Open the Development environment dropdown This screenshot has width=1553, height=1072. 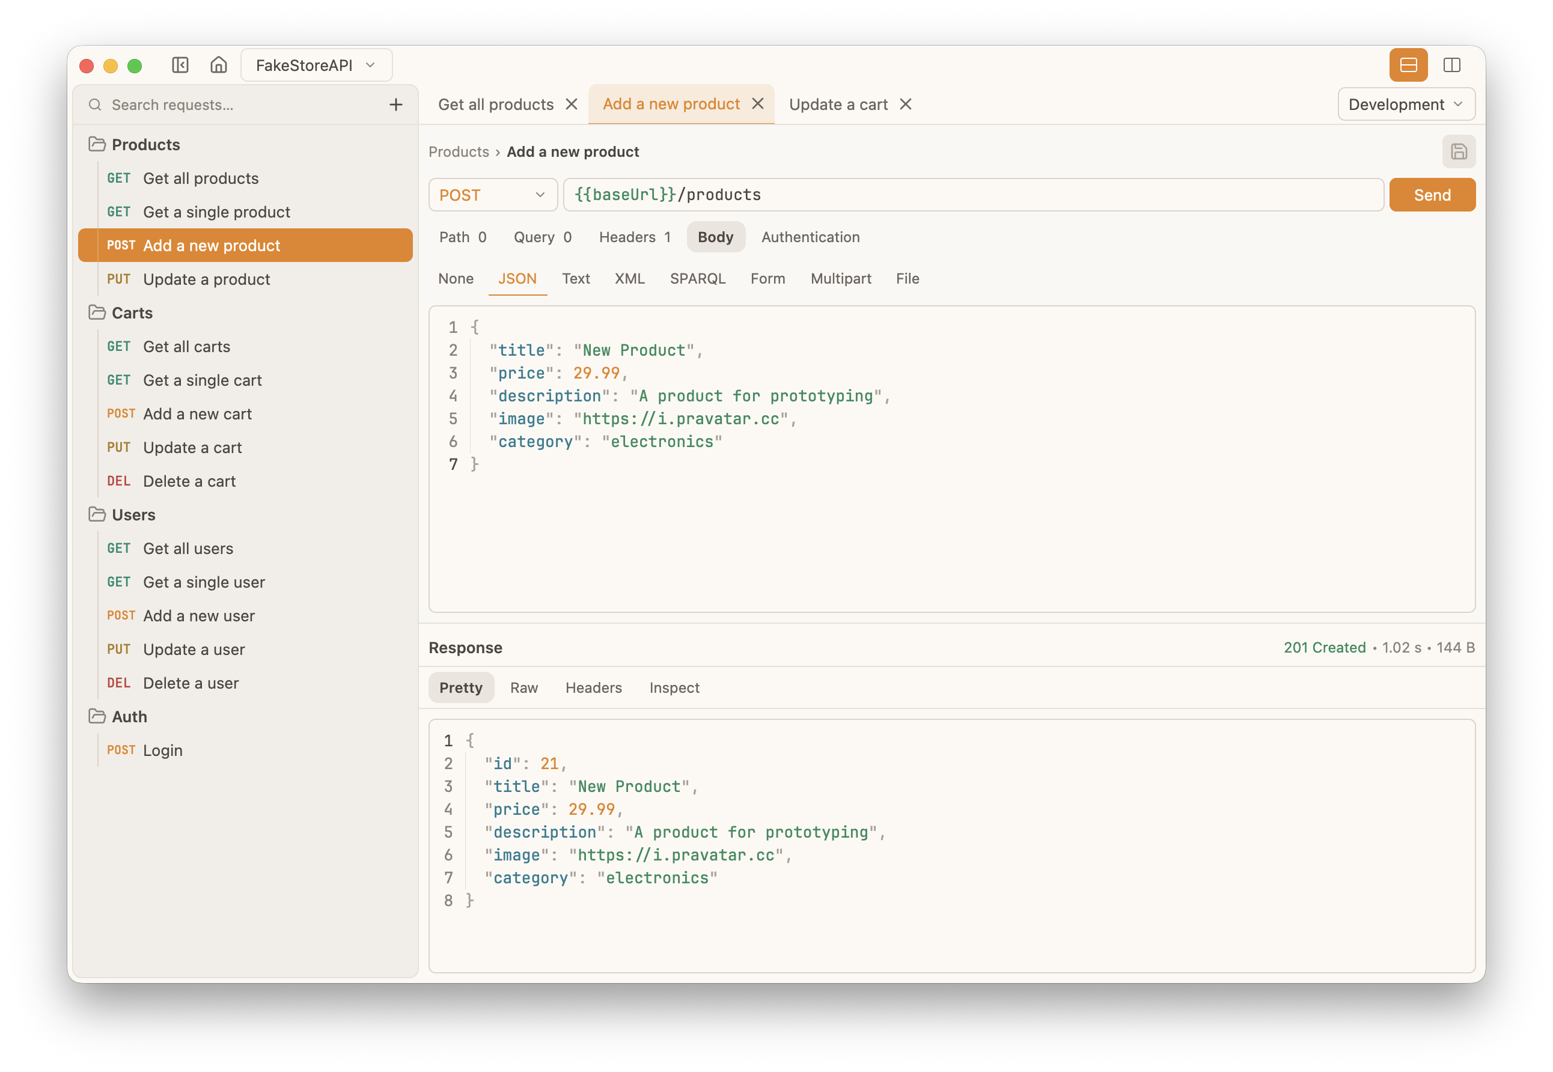point(1406,104)
